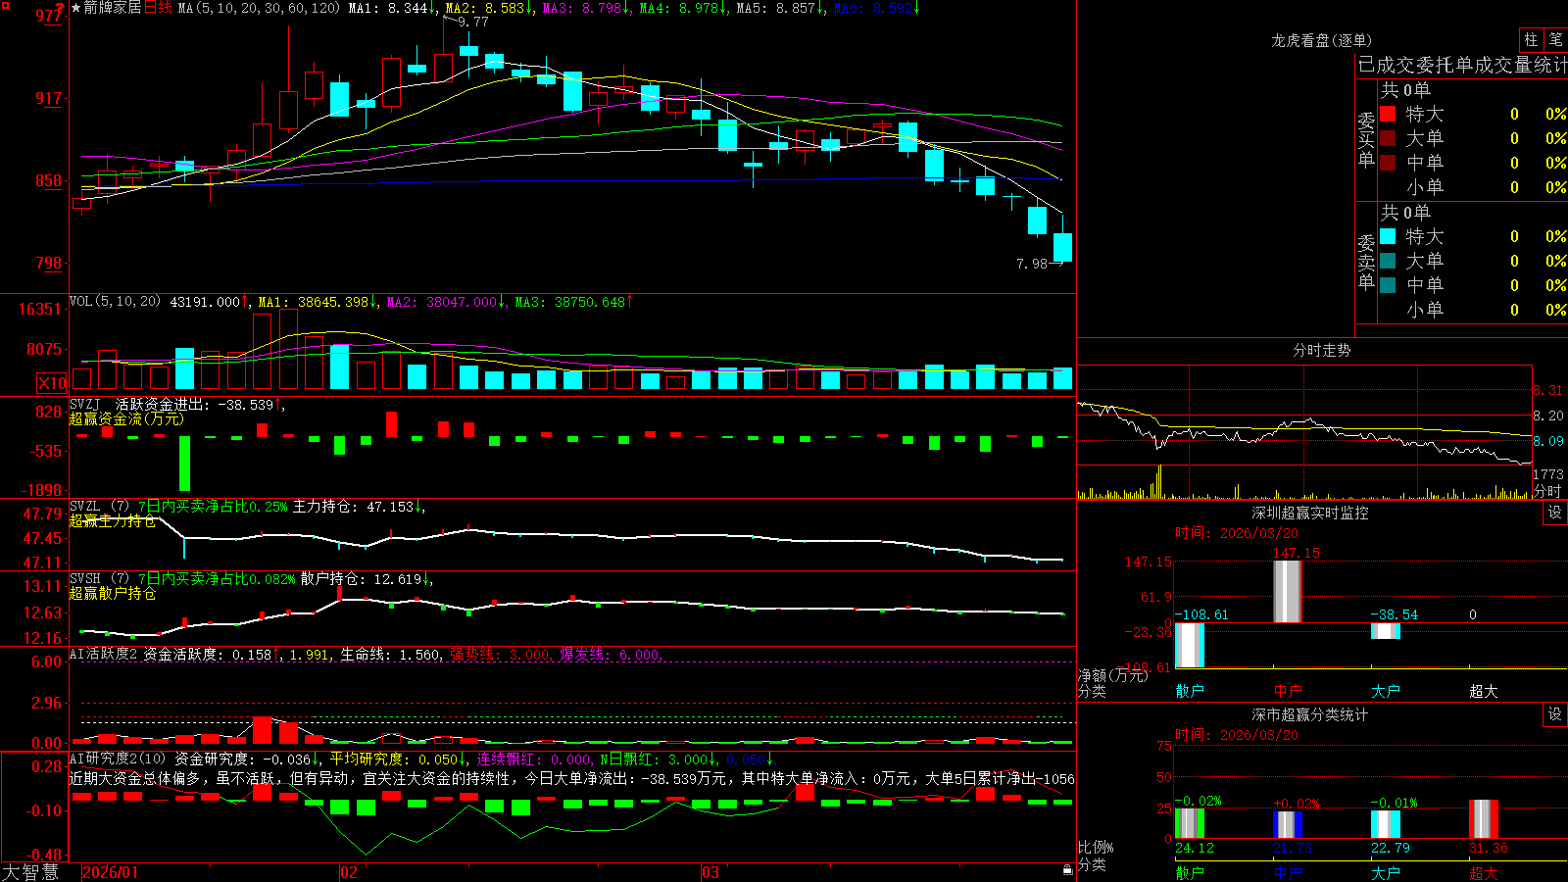Image resolution: width=1568 pixels, height=882 pixels.
Task: Open 设 settings for 深市超赢分类统计 panel
Action: [1555, 714]
